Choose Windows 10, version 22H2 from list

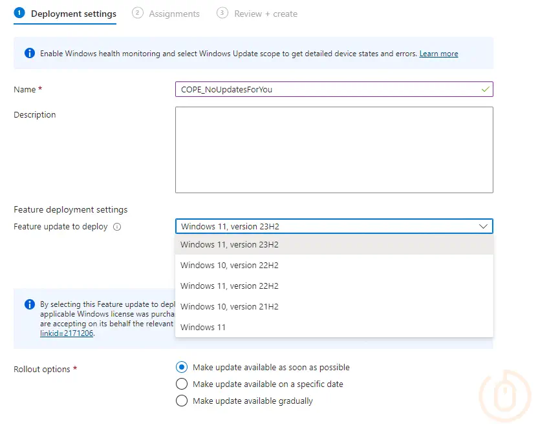(x=230, y=265)
